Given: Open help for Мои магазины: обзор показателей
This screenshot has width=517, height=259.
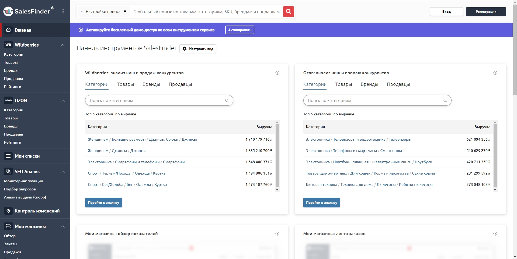Looking at the screenshot, I should click(x=277, y=234).
